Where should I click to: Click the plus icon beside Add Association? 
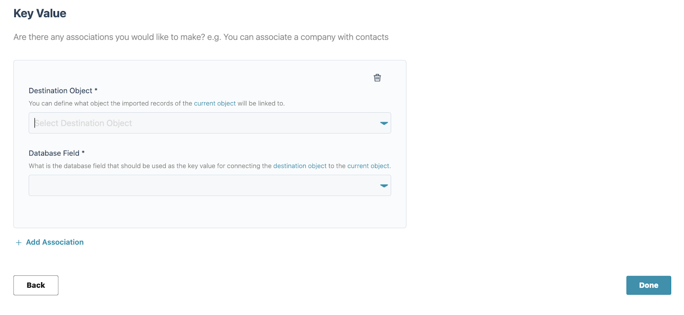pos(18,242)
